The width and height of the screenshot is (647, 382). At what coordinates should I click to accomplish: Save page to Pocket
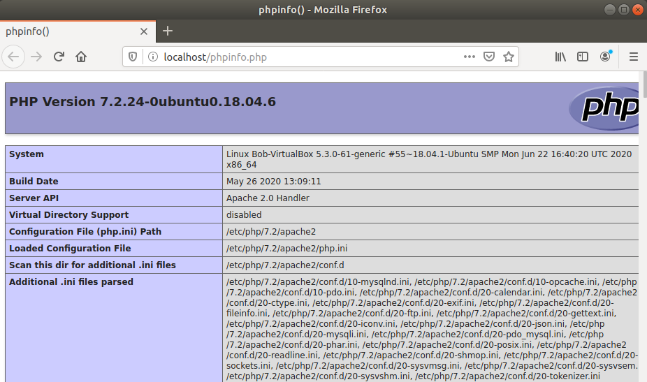(489, 57)
